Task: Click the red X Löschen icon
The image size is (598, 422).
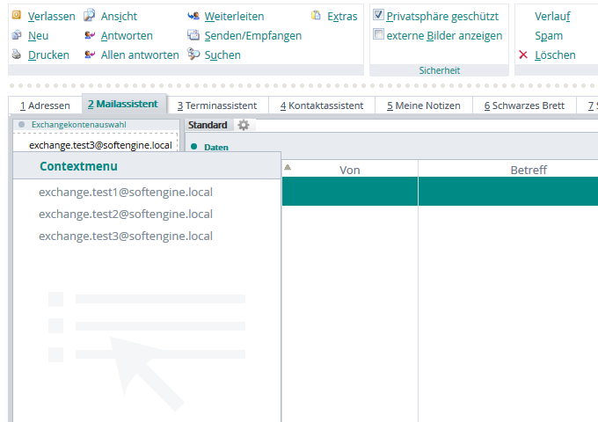Action: pos(523,55)
